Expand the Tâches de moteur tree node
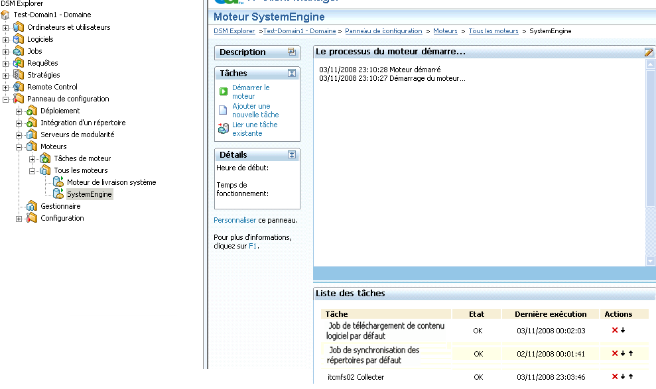Screen dimensions: 656x389 [x=33, y=158]
